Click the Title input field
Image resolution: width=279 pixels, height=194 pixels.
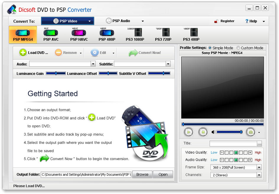click(233, 144)
